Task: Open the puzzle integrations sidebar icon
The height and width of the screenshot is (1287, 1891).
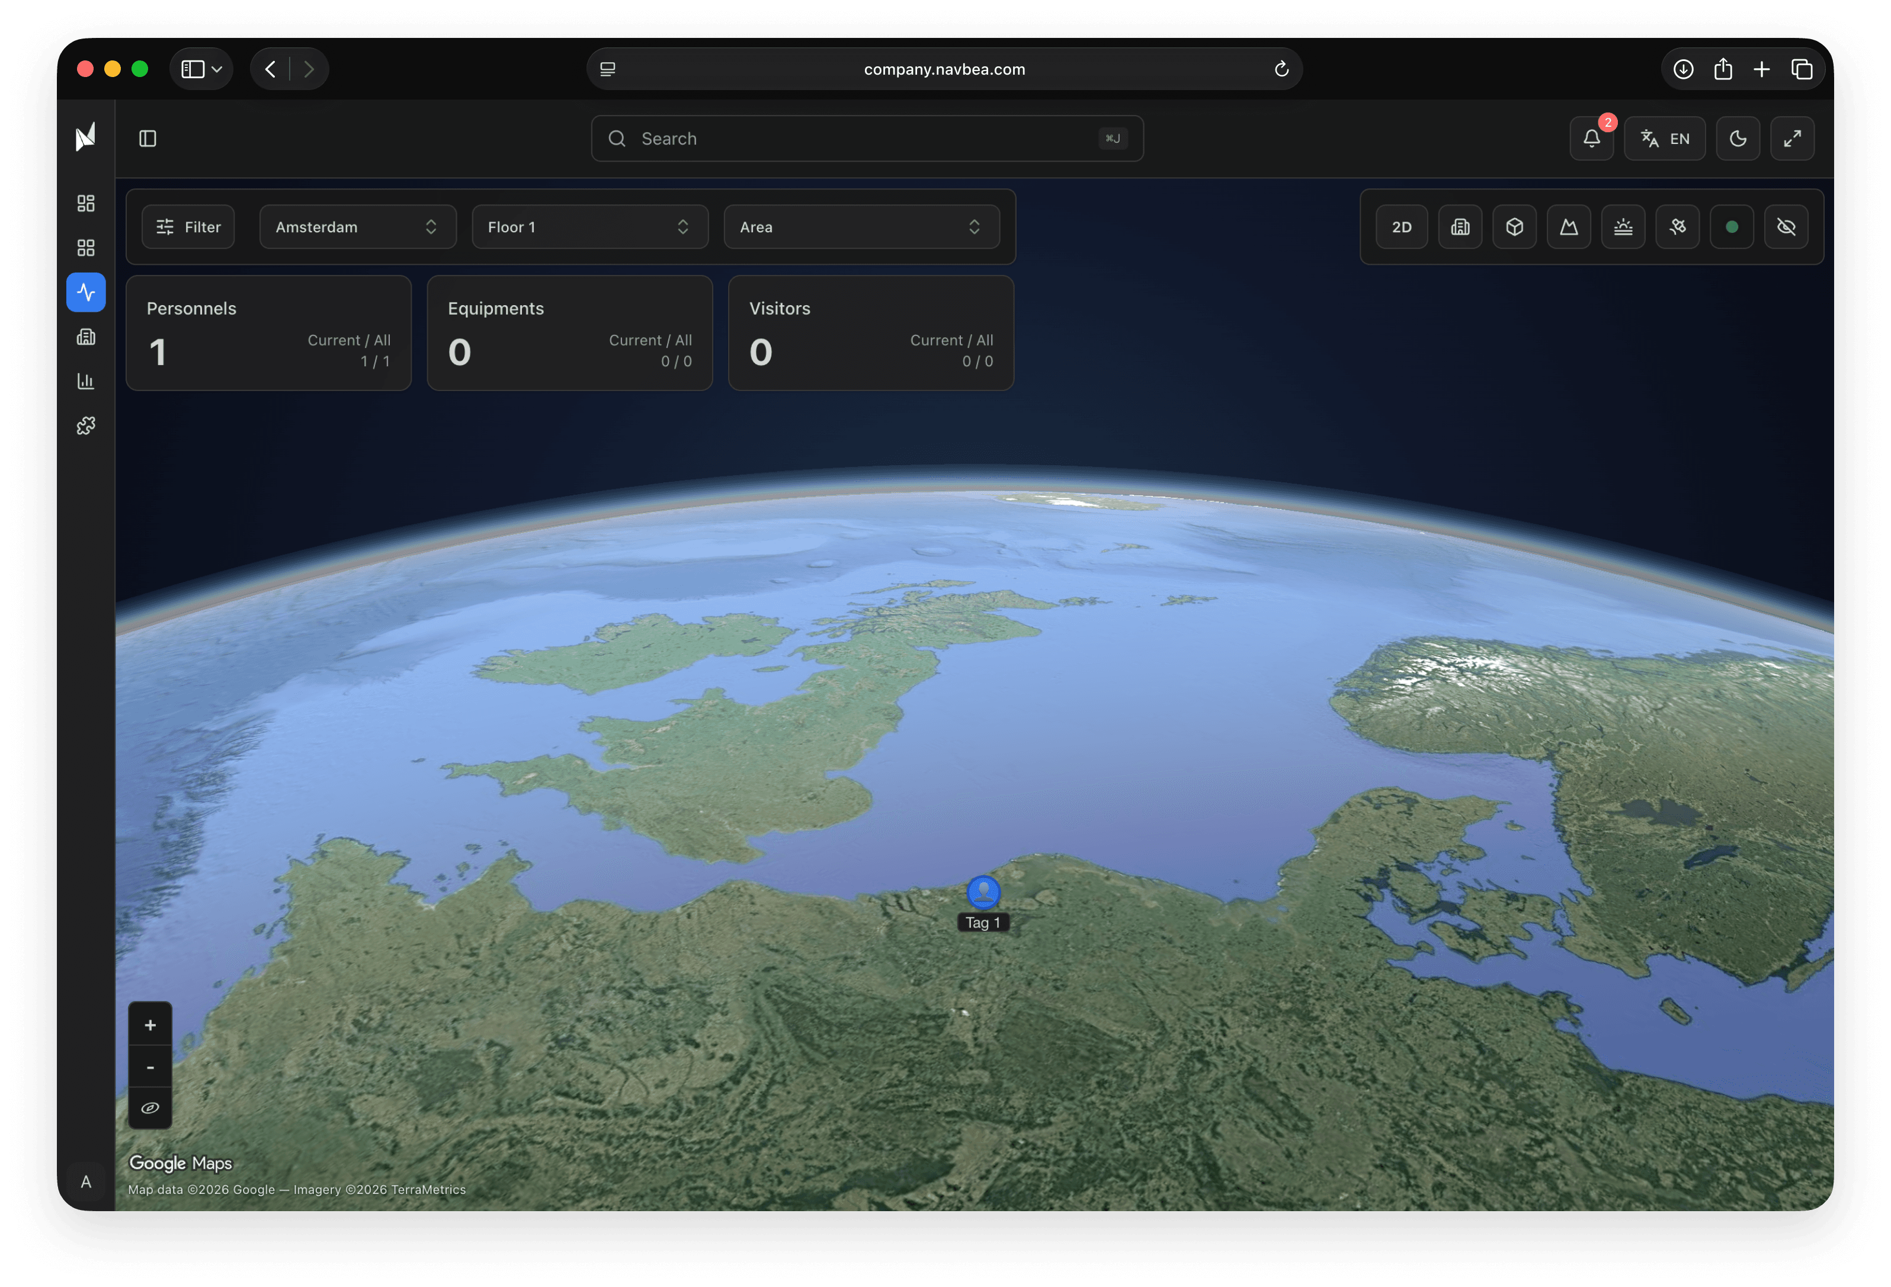Action: (x=85, y=426)
